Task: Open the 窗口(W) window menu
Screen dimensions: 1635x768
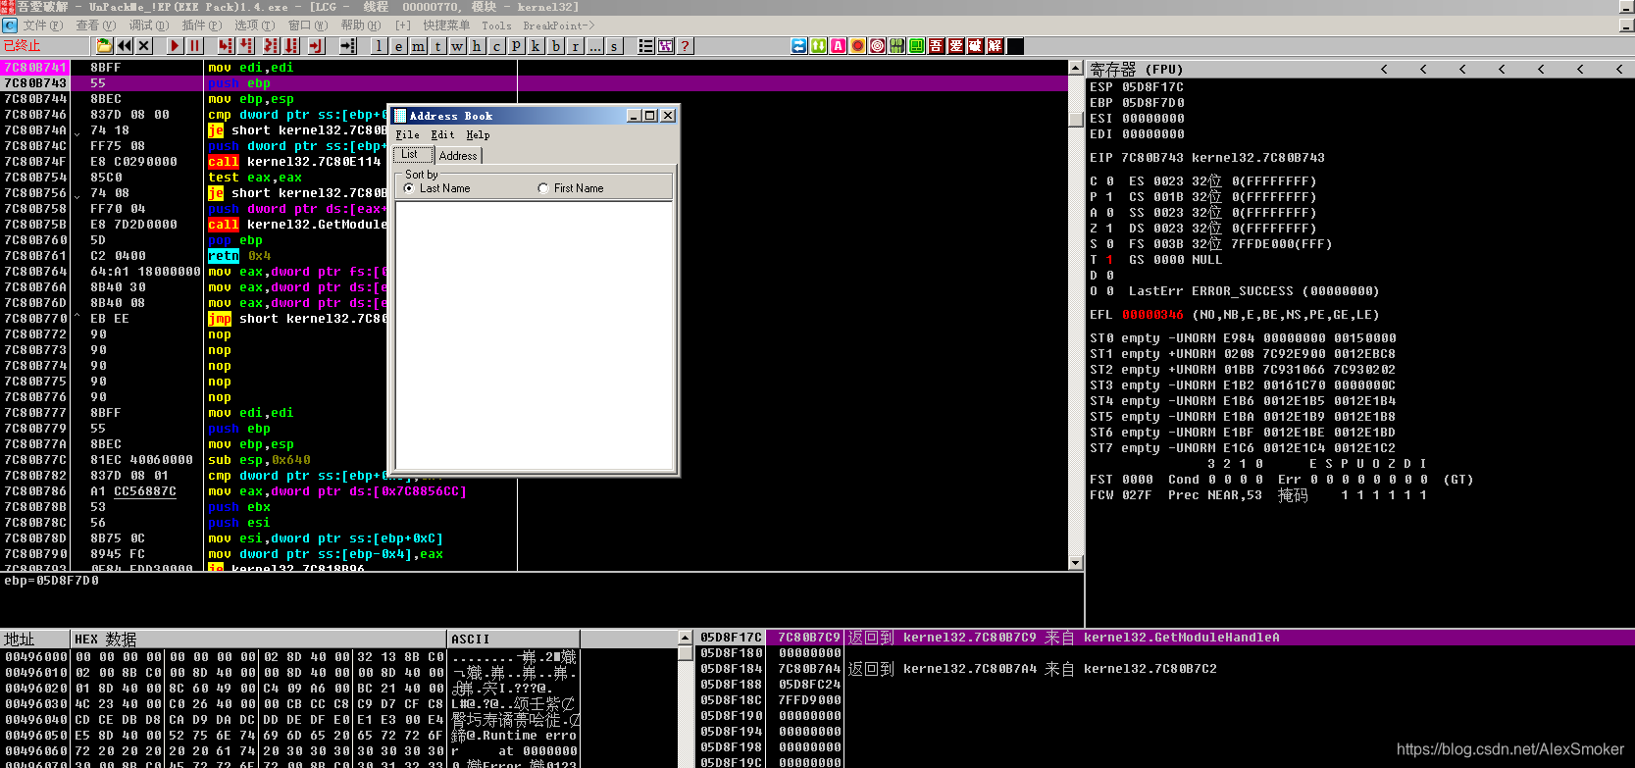Action: pyautogui.click(x=308, y=26)
